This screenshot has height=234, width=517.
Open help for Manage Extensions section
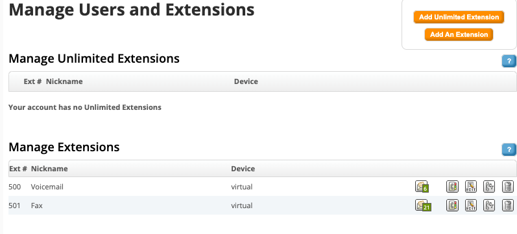[509, 149]
